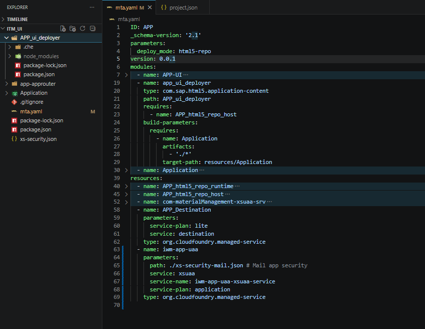Click New Folder icon in explorer header
Screen dimensions: 425x329
(73, 29)
